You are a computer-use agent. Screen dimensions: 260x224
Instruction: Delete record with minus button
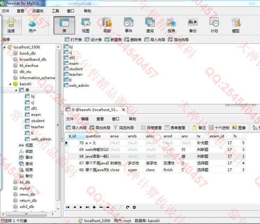[101, 207]
